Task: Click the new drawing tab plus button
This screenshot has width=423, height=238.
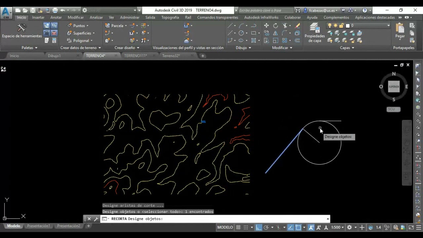Action: [203, 56]
